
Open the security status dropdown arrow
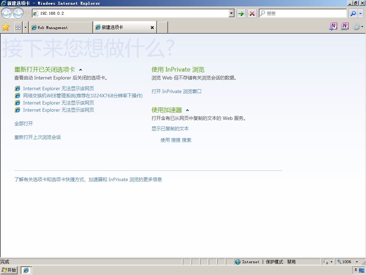coord(331,262)
